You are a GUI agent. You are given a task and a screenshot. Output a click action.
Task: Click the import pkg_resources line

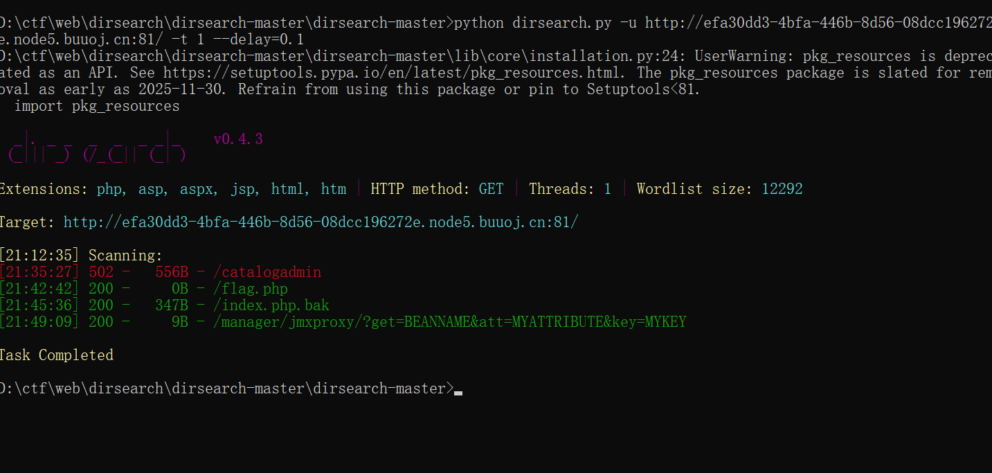click(x=97, y=106)
